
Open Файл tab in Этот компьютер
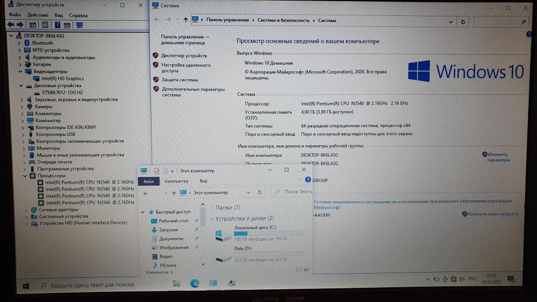(x=149, y=181)
